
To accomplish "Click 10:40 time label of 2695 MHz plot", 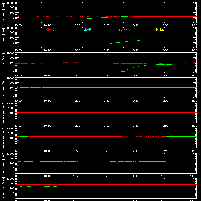I will click(135, 126).
